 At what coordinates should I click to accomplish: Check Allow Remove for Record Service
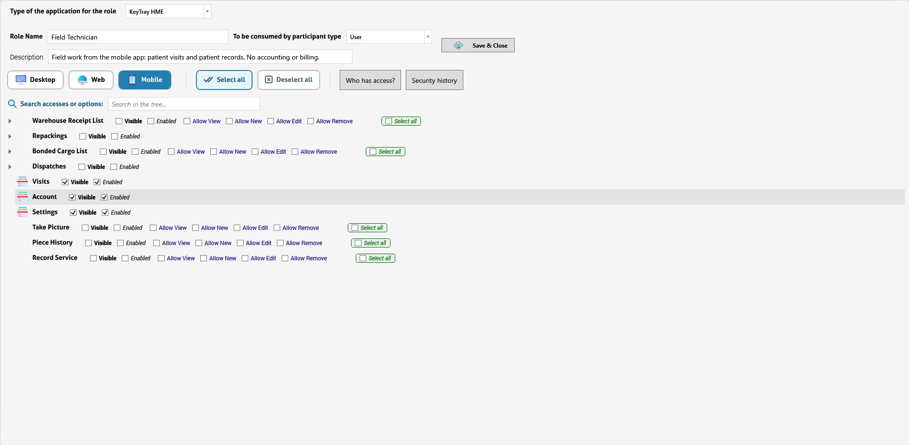285,258
